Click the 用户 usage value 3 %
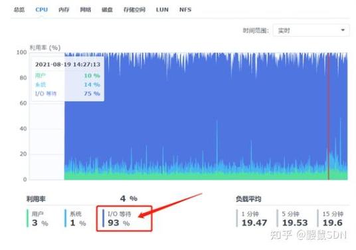The image size is (356, 250). [x=40, y=223]
